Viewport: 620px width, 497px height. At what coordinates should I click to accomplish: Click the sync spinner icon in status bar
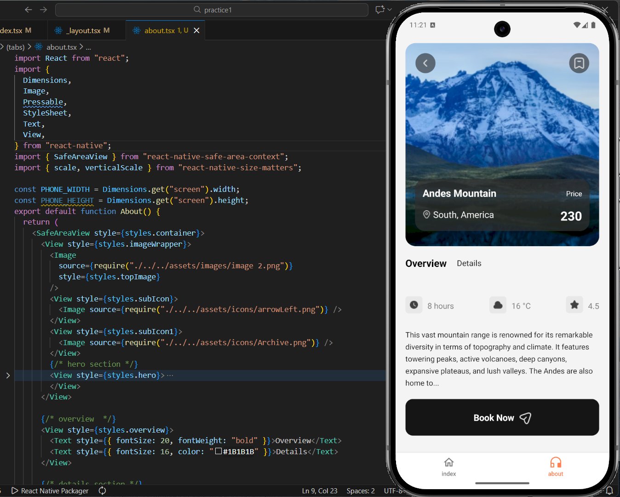pos(102,491)
